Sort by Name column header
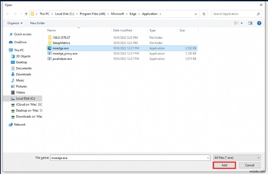 pyautogui.click(x=52, y=30)
